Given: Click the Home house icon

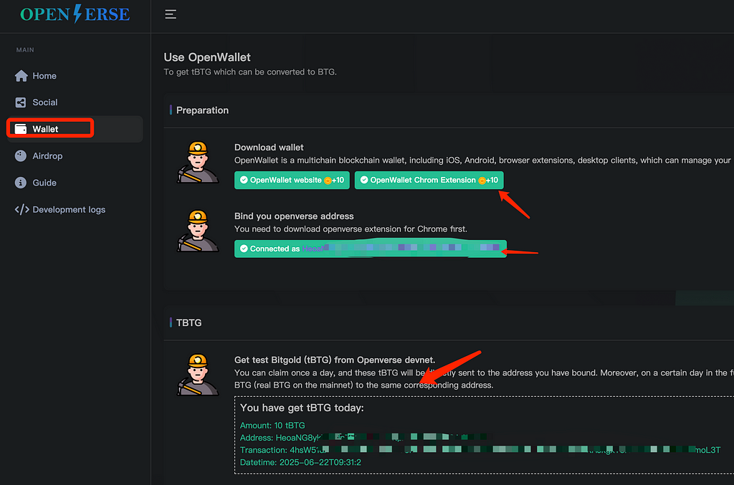Looking at the screenshot, I should coord(21,76).
